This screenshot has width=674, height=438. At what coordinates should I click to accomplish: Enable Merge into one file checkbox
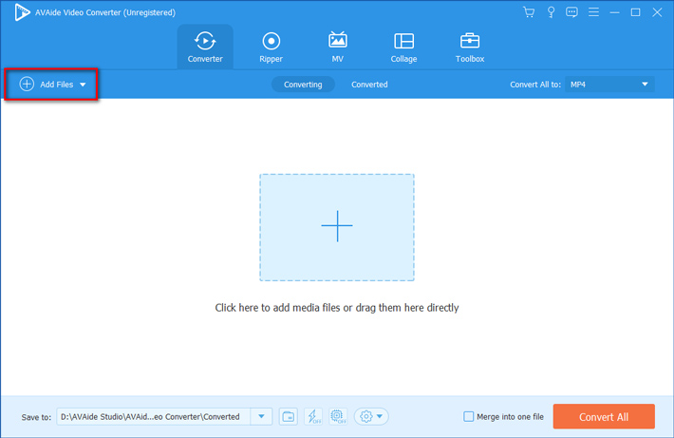(x=468, y=416)
